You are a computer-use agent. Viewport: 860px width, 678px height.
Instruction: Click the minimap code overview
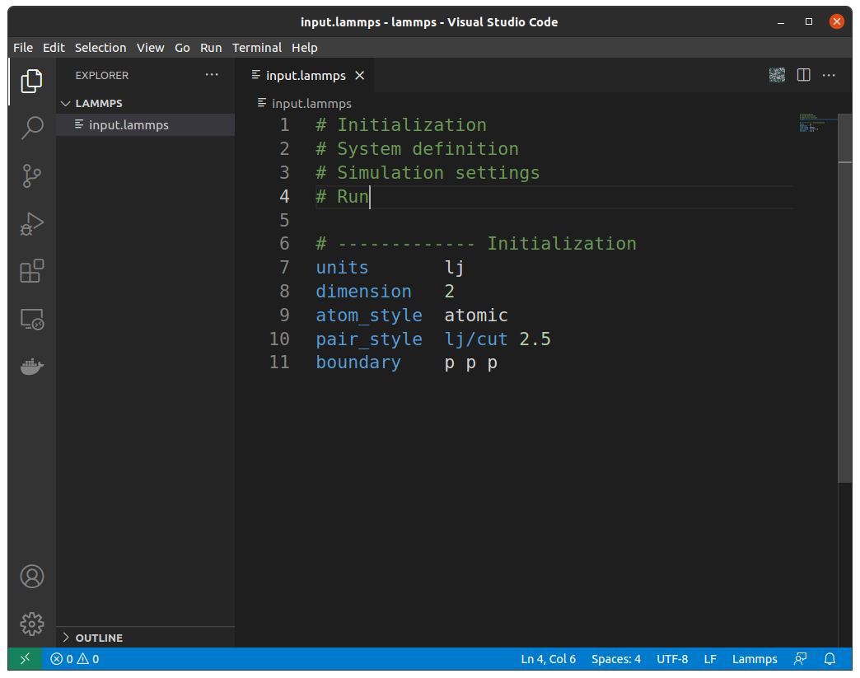(x=817, y=123)
